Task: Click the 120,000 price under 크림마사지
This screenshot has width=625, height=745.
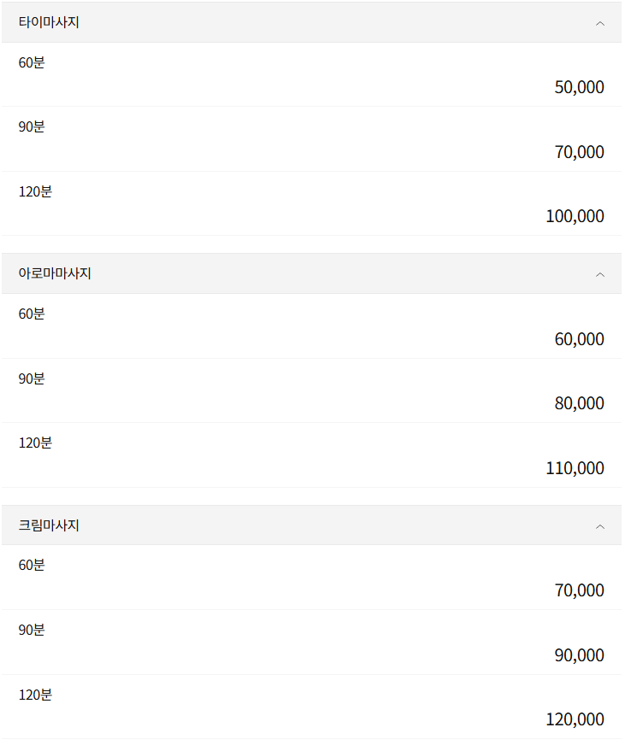Action: tap(574, 719)
